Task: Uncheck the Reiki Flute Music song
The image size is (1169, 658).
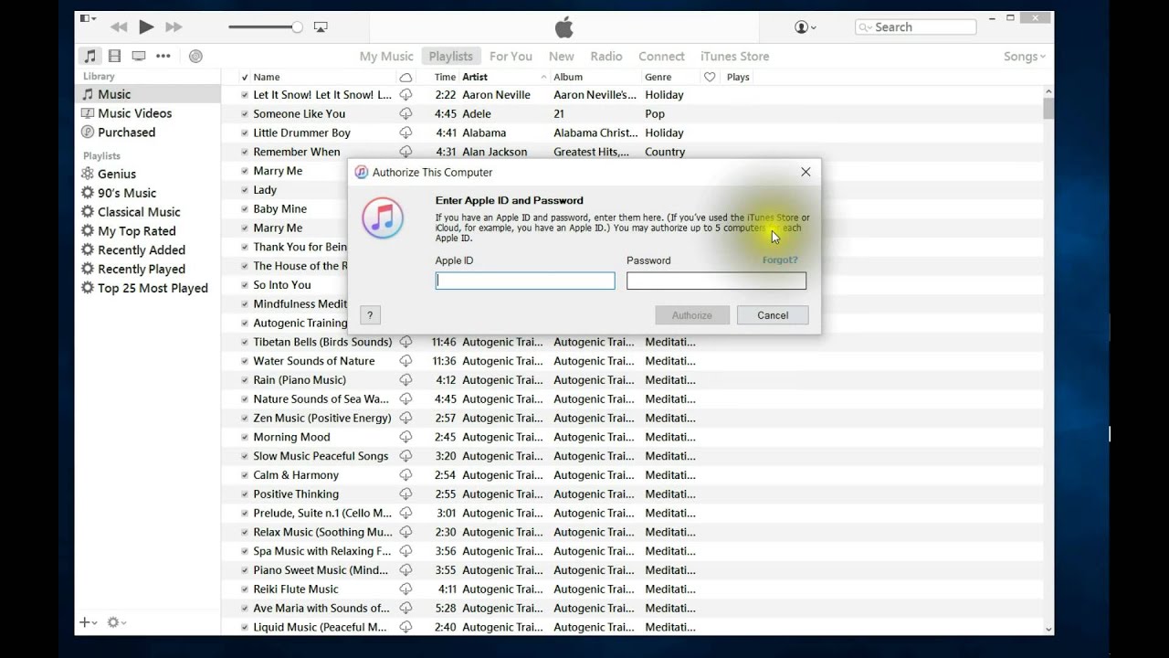Action: pos(245,589)
